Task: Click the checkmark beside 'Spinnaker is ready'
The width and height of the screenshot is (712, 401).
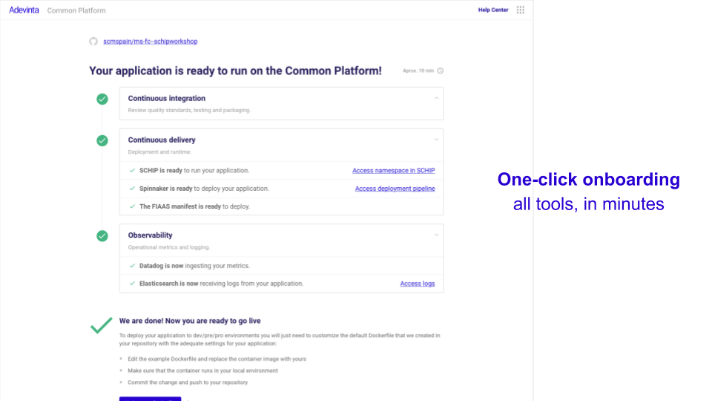Action: point(132,189)
